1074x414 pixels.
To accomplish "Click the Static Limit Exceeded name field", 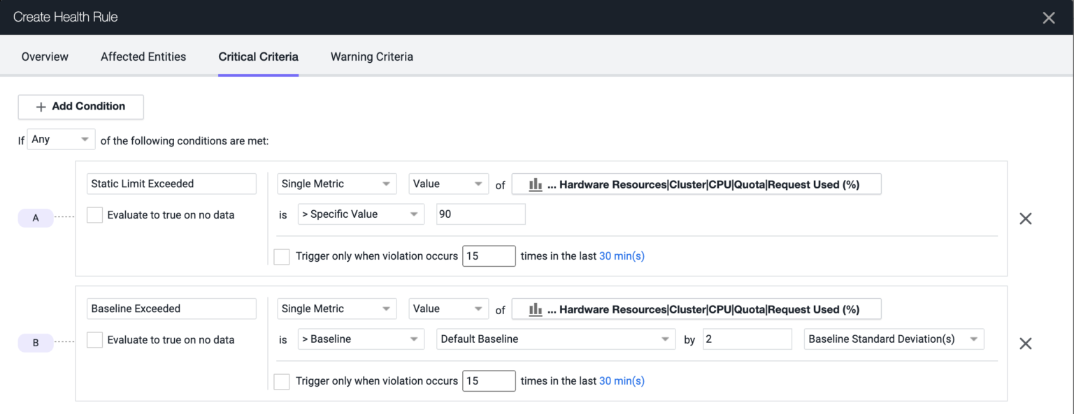I will [x=172, y=184].
